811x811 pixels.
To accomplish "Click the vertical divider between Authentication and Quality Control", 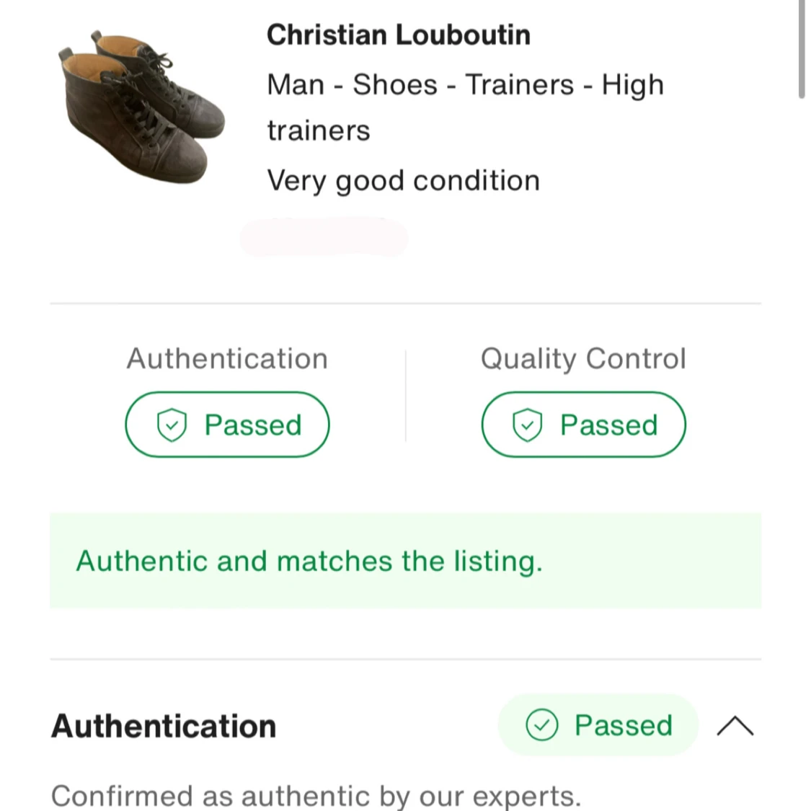I will (x=405, y=396).
